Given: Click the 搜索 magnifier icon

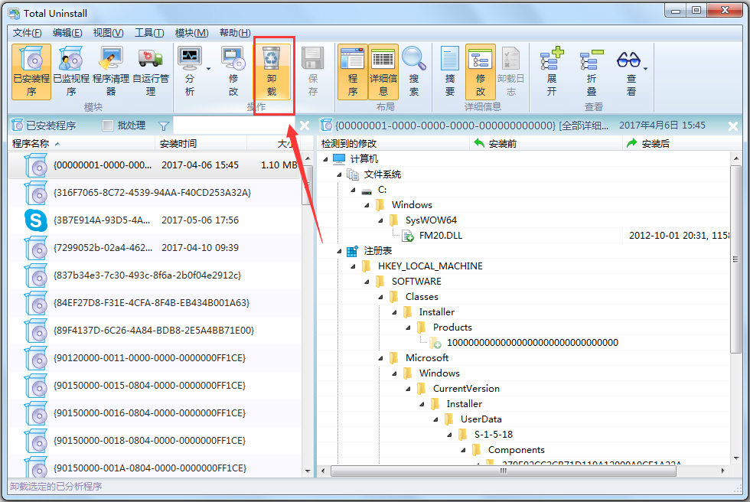Looking at the screenshot, I should [414, 58].
